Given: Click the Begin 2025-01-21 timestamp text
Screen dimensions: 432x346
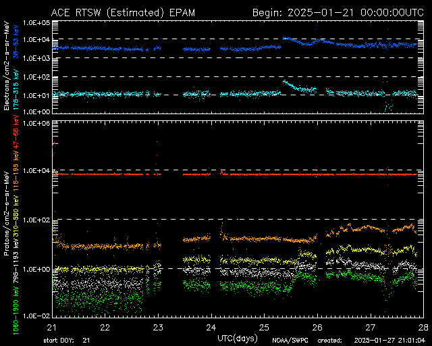Looking at the screenshot, I should (338, 13).
